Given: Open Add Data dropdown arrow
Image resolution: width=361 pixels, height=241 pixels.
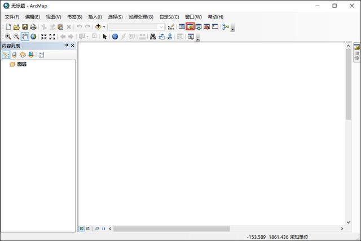Looking at the screenshot, I should tap(104, 27).
